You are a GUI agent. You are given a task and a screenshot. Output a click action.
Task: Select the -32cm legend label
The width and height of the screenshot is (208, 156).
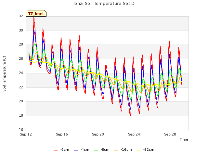tap(149, 149)
